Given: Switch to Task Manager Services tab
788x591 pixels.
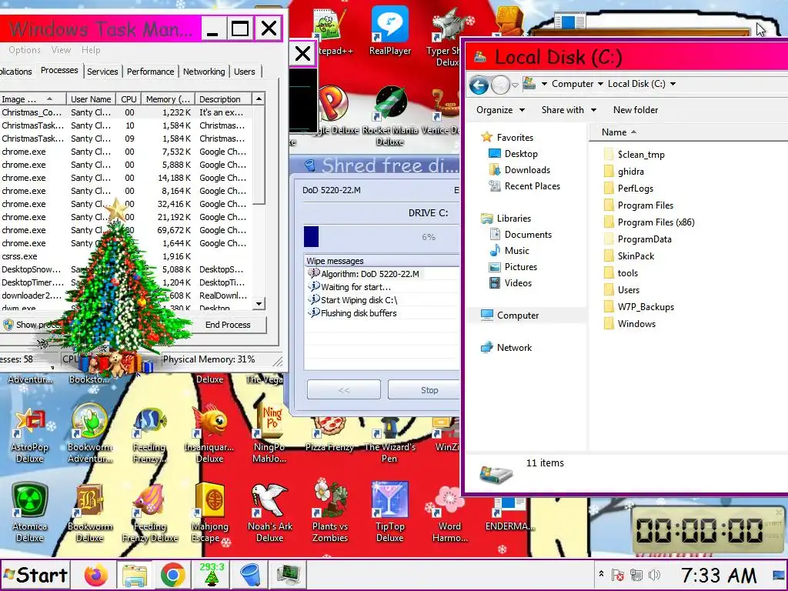Looking at the screenshot, I should [102, 72].
